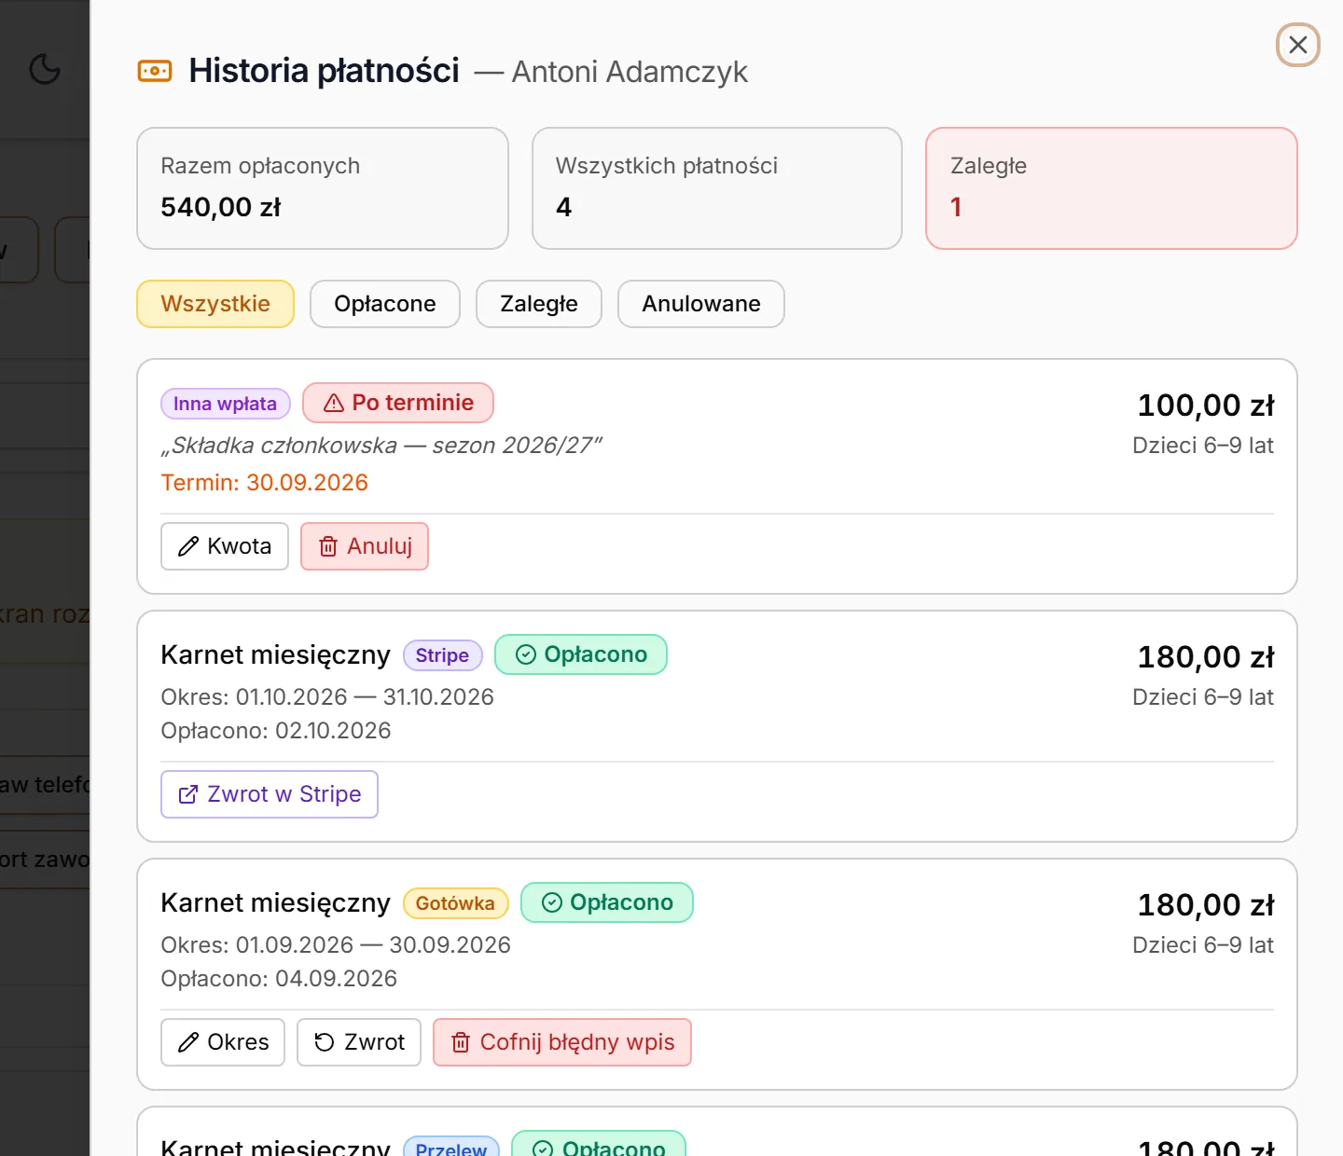
Task: Cancel overdue payment via Anuluj
Action: coord(365,546)
